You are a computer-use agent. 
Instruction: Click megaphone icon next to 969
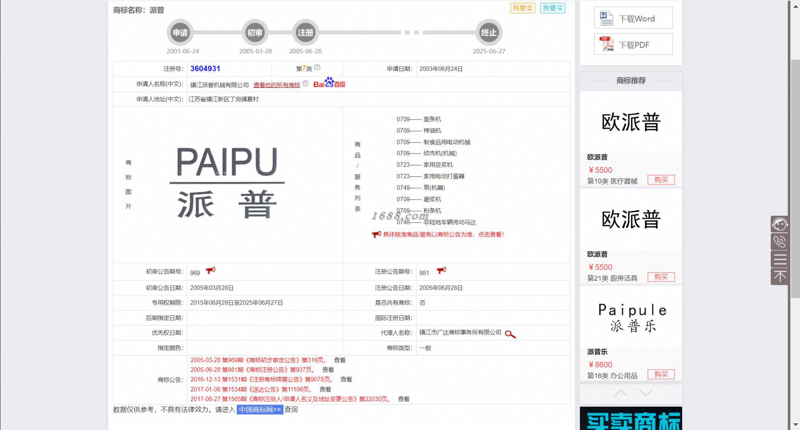click(x=211, y=271)
